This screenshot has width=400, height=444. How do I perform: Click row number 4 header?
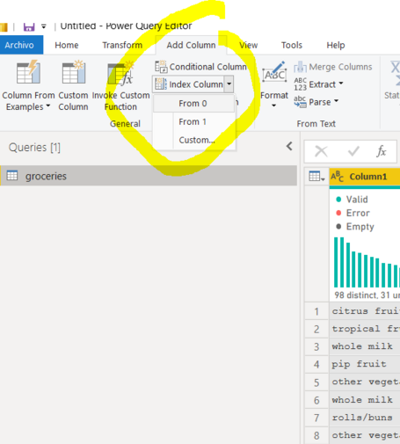316,364
